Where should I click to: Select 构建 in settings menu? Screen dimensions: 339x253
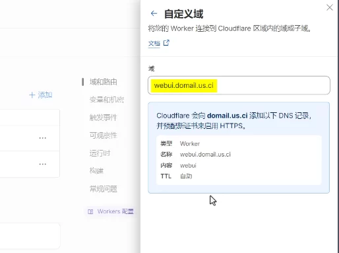[x=96, y=170]
